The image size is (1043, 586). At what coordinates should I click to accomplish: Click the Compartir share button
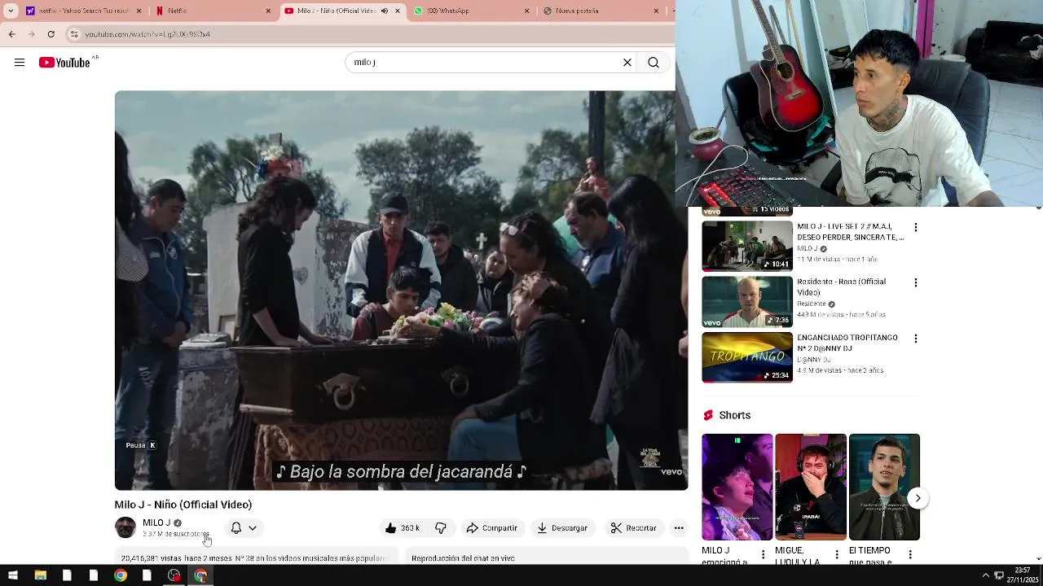click(492, 528)
